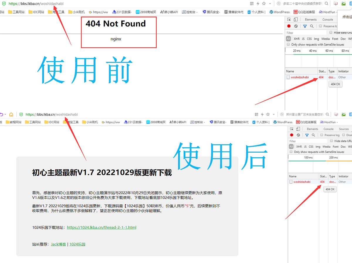This screenshot has height=263, width=352.
Task: Click the magnifier next to the 多名二十届 search box
Action: tap(327, 4)
